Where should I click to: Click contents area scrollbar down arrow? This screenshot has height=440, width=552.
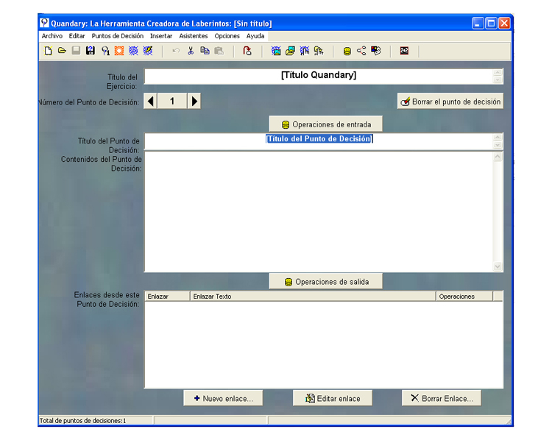pyautogui.click(x=498, y=266)
